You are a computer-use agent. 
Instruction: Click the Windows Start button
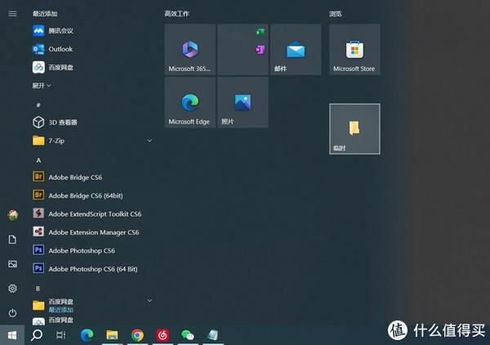click(x=12, y=335)
